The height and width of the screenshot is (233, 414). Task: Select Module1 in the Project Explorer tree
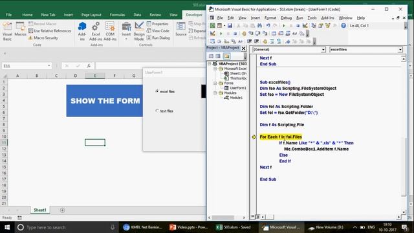[x=234, y=98]
